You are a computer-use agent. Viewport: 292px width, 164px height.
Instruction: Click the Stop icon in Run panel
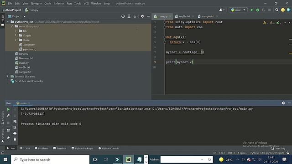8,123
